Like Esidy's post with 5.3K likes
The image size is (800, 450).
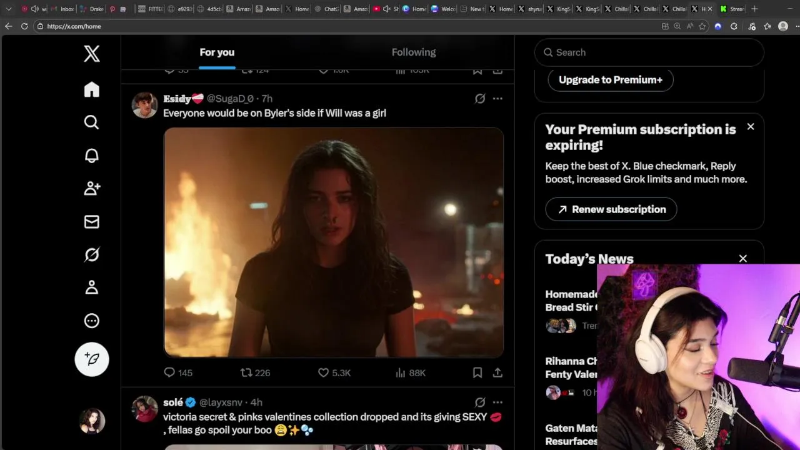(334, 372)
